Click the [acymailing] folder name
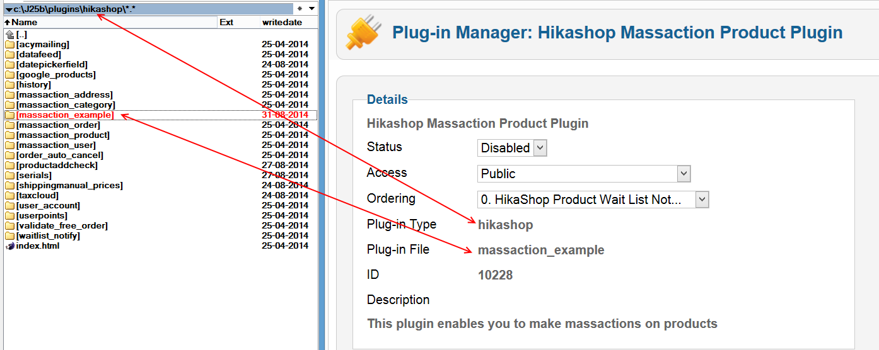 (43, 45)
